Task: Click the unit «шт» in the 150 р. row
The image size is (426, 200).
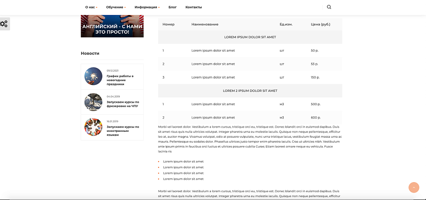Action: [282, 77]
